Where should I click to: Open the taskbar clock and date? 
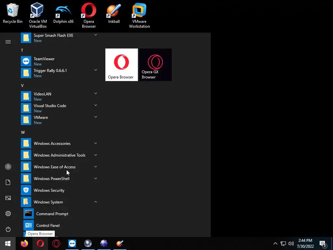305,243
